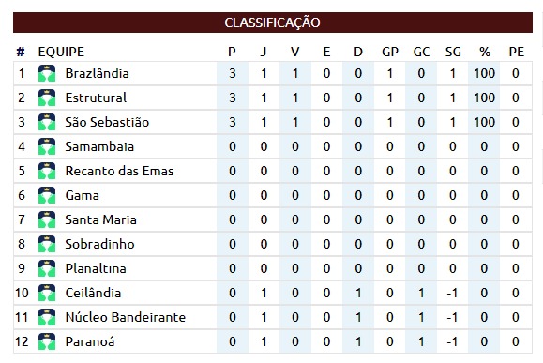Sort by the P points column header

(232, 52)
